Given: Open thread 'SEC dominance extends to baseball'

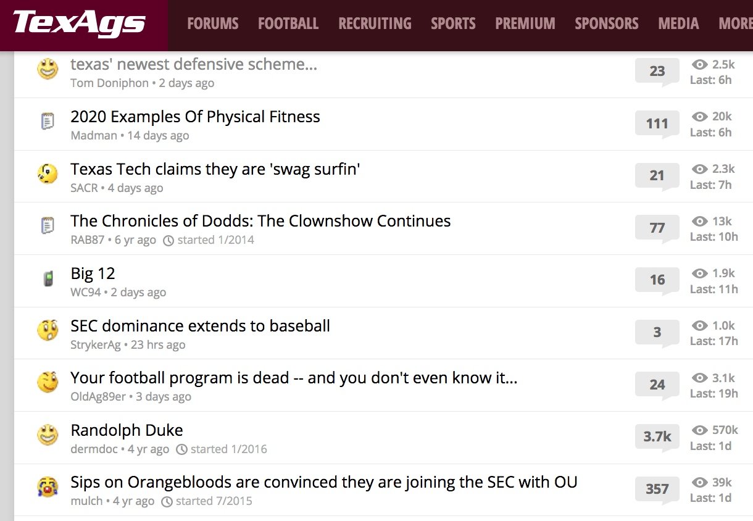Looking at the screenshot, I should click(x=200, y=326).
